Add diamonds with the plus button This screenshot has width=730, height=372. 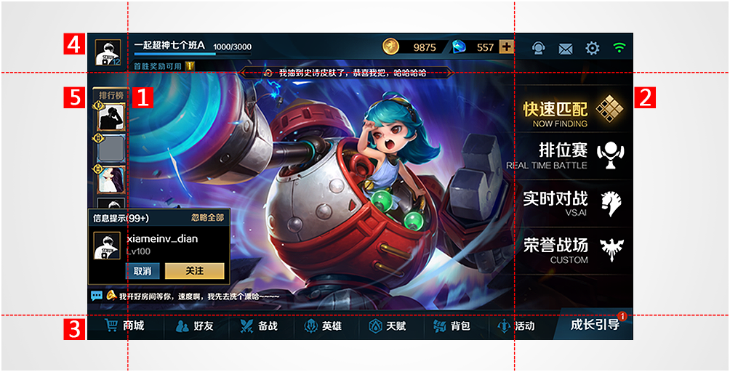coord(506,46)
